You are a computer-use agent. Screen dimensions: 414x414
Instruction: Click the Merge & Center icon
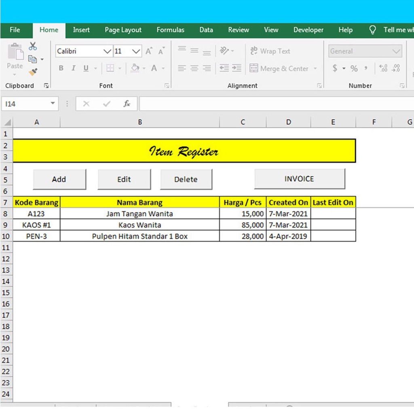pos(254,68)
